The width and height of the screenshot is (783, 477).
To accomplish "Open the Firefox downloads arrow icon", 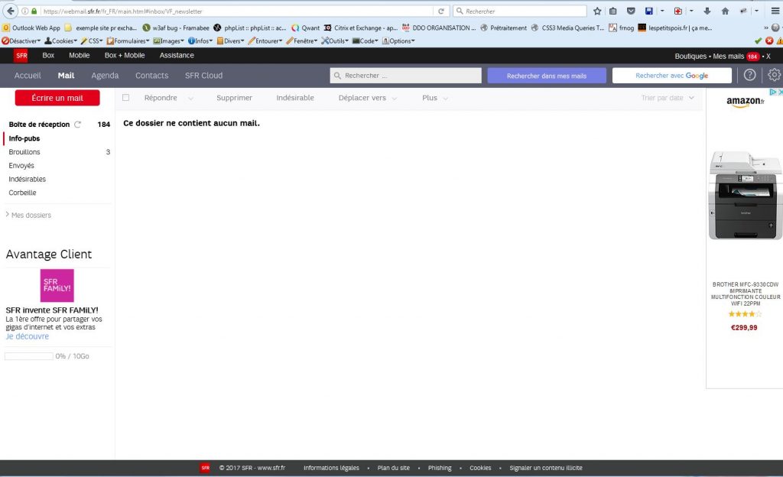I will coord(707,11).
